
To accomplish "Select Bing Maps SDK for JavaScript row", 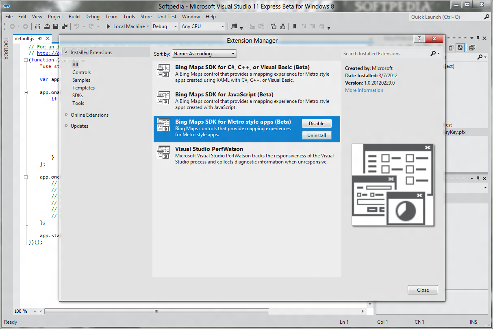I will coord(247,102).
